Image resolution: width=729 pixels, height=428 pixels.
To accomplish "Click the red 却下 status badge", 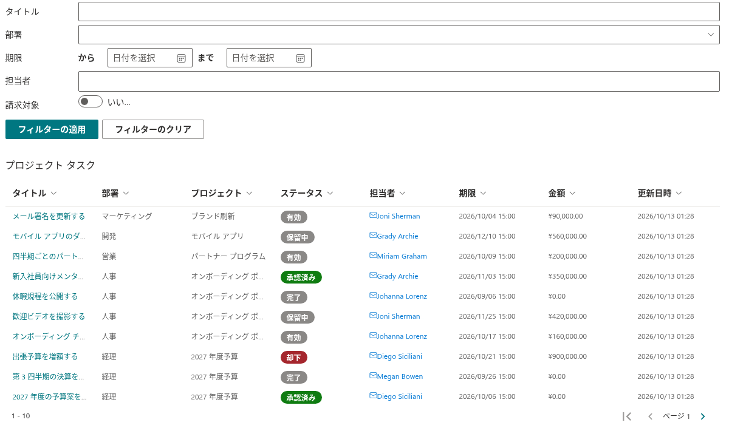I will [294, 357].
